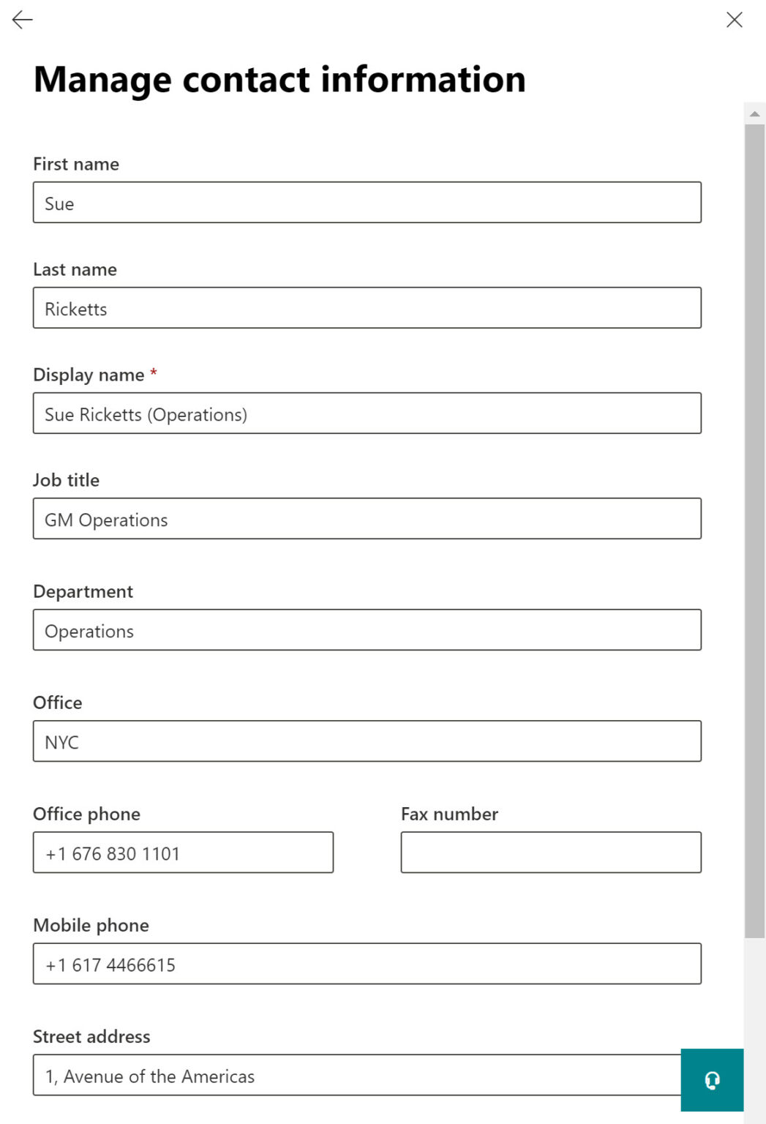Screen dimensions: 766x1124
Task: Click the Office phone number field
Action: (182, 853)
